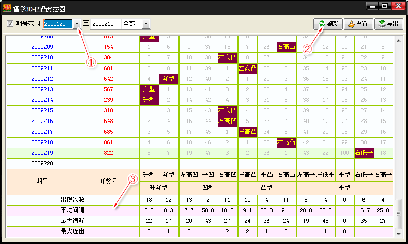This screenshot has width=408, height=244.
Task: Click the 导出 export button
Action: tap(388, 24)
